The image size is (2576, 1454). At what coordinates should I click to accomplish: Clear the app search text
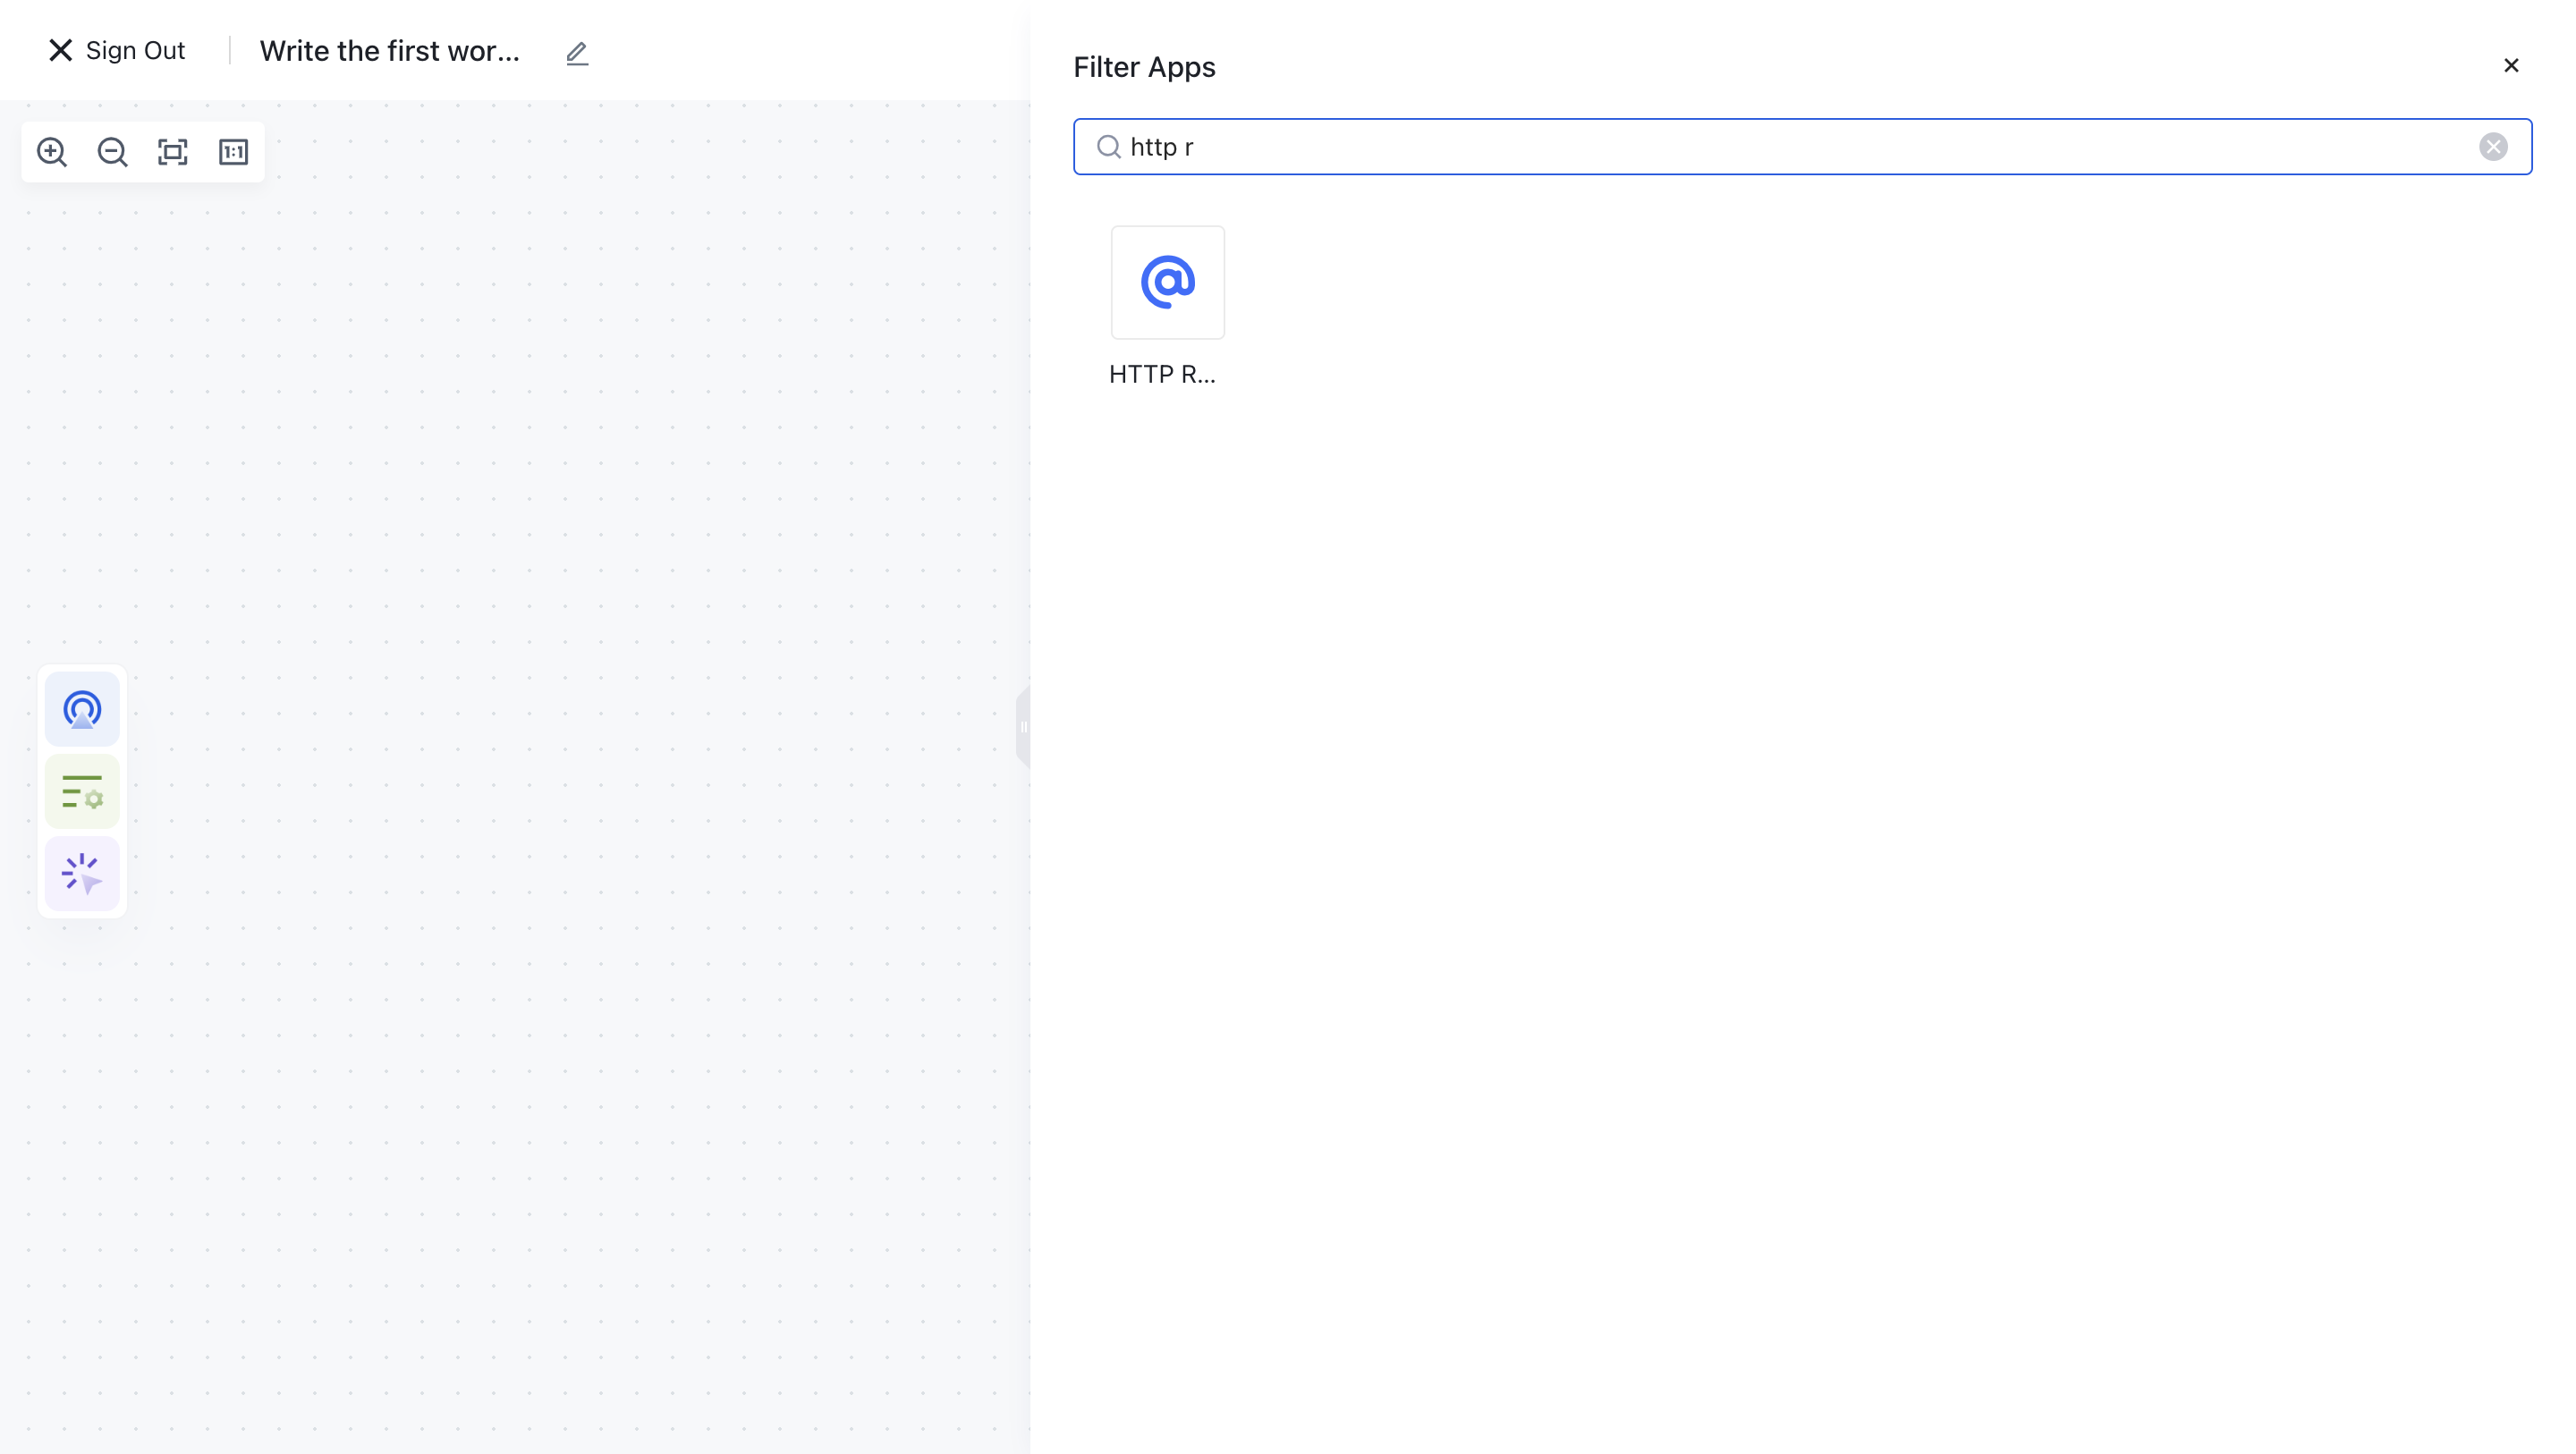coord(2493,147)
